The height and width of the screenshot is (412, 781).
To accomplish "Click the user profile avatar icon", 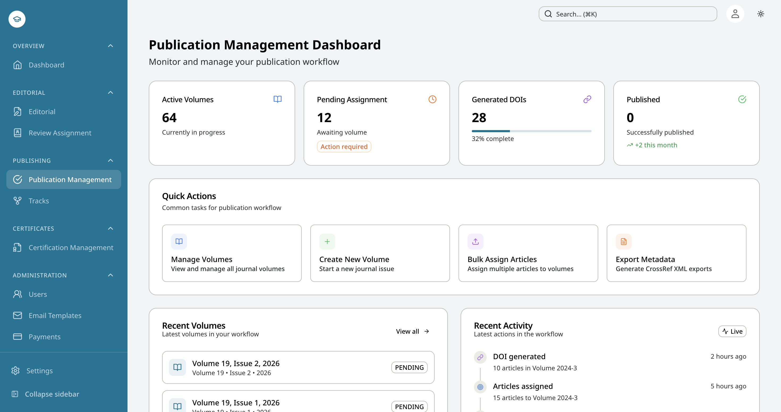I will [735, 14].
